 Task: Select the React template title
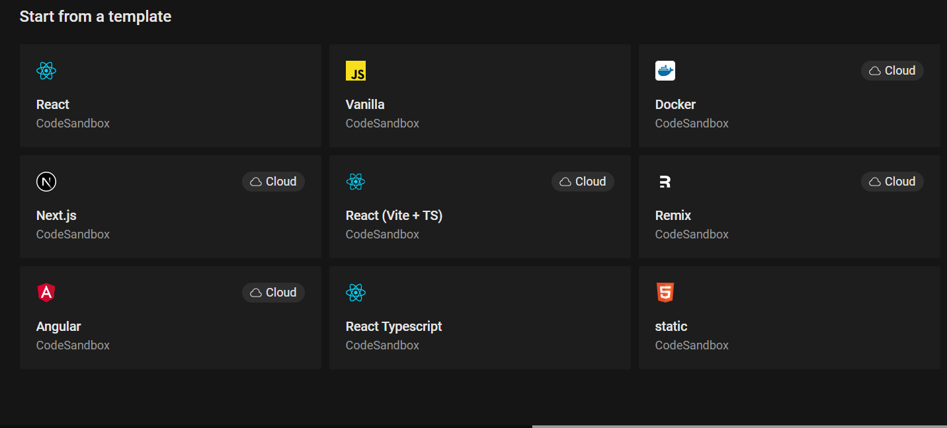[x=53, y=104]
